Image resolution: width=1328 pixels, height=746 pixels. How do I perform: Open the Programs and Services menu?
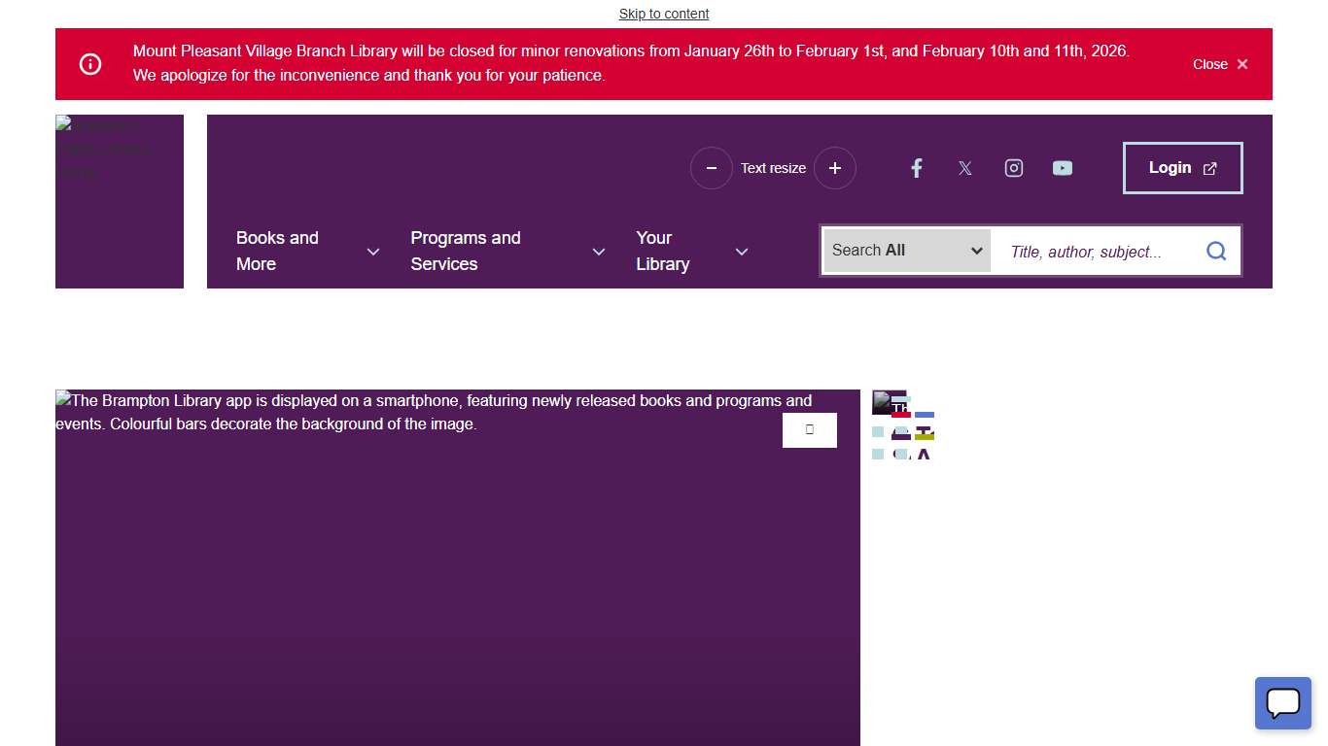(x=466, y=251)
